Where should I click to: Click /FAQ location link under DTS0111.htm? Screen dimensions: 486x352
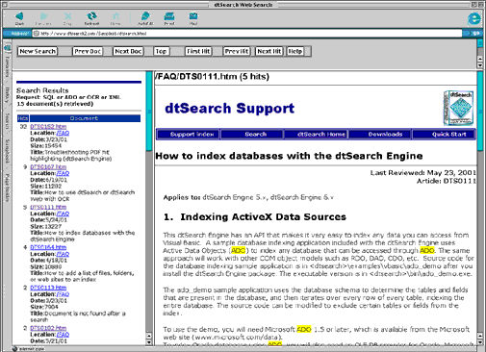(63, 214)
